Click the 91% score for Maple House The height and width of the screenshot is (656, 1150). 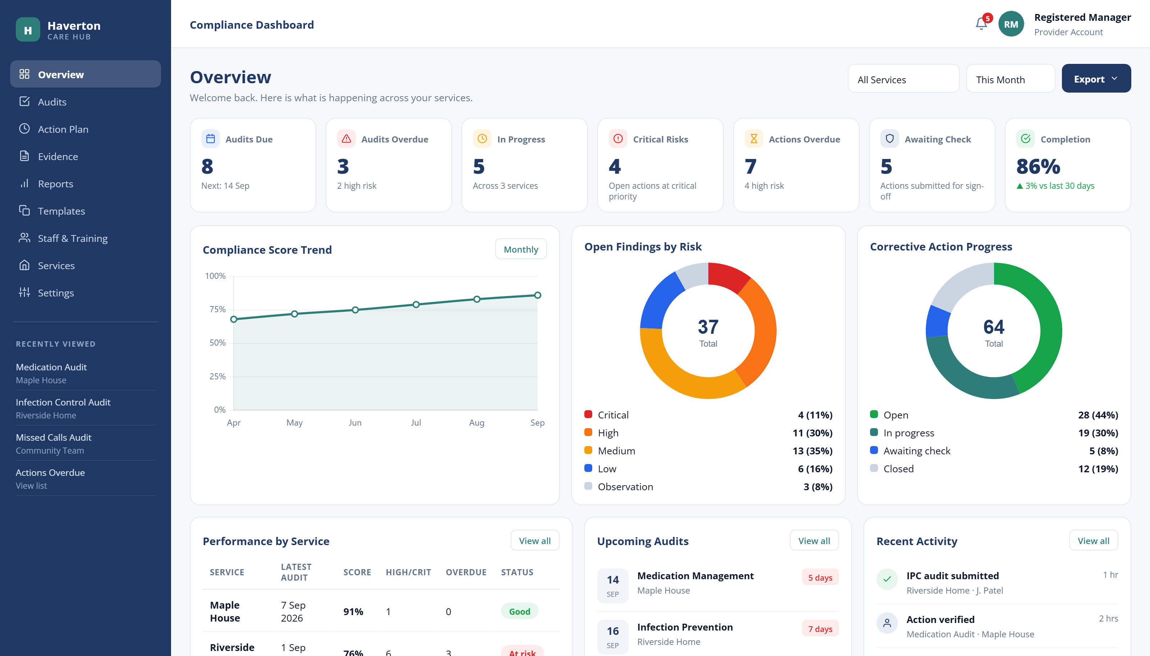click(x=353, y=612)
